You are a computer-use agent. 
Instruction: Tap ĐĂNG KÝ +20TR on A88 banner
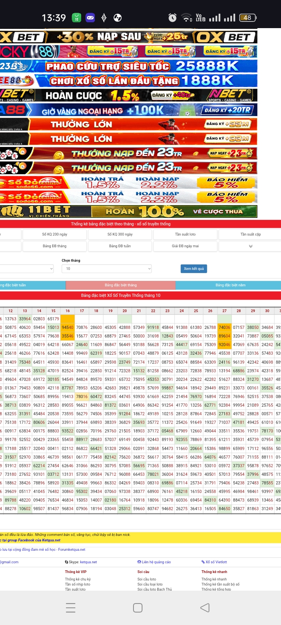(x=228, y=110)
